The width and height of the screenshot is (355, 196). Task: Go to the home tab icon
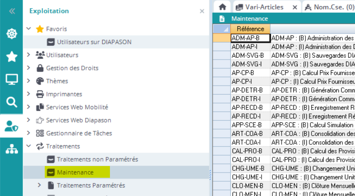[x=222, y=7]
